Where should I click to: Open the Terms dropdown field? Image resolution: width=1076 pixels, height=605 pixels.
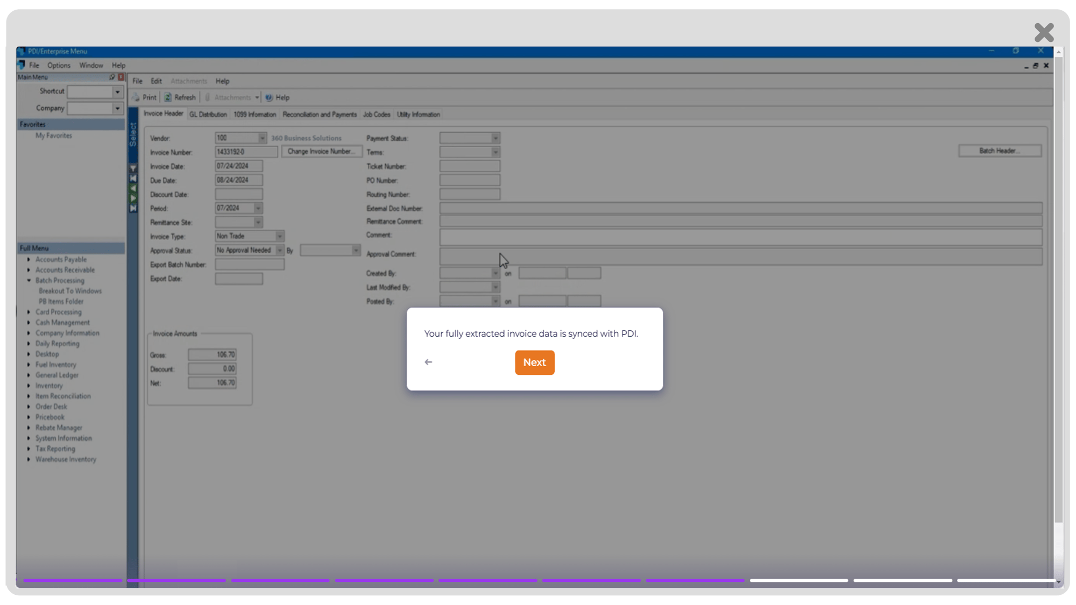pos(495,152)
